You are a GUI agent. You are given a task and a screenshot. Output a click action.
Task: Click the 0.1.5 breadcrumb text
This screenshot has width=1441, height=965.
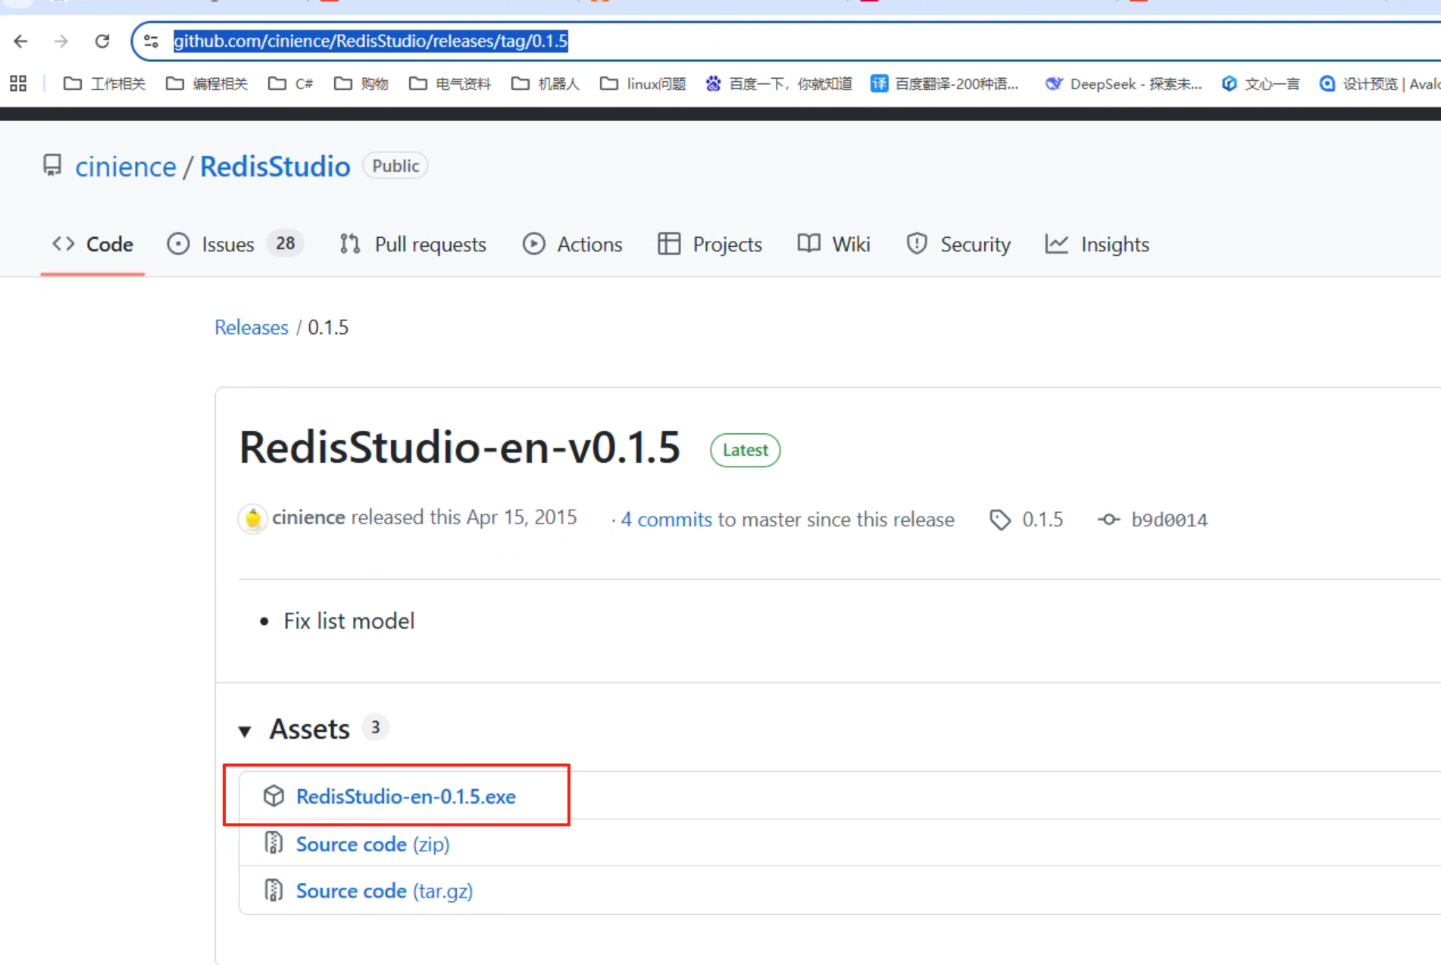328,327
